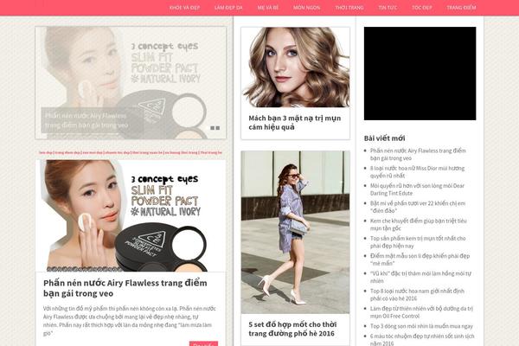
Task: Click the street fashion woman photo
Action: [x=295, y=232]
